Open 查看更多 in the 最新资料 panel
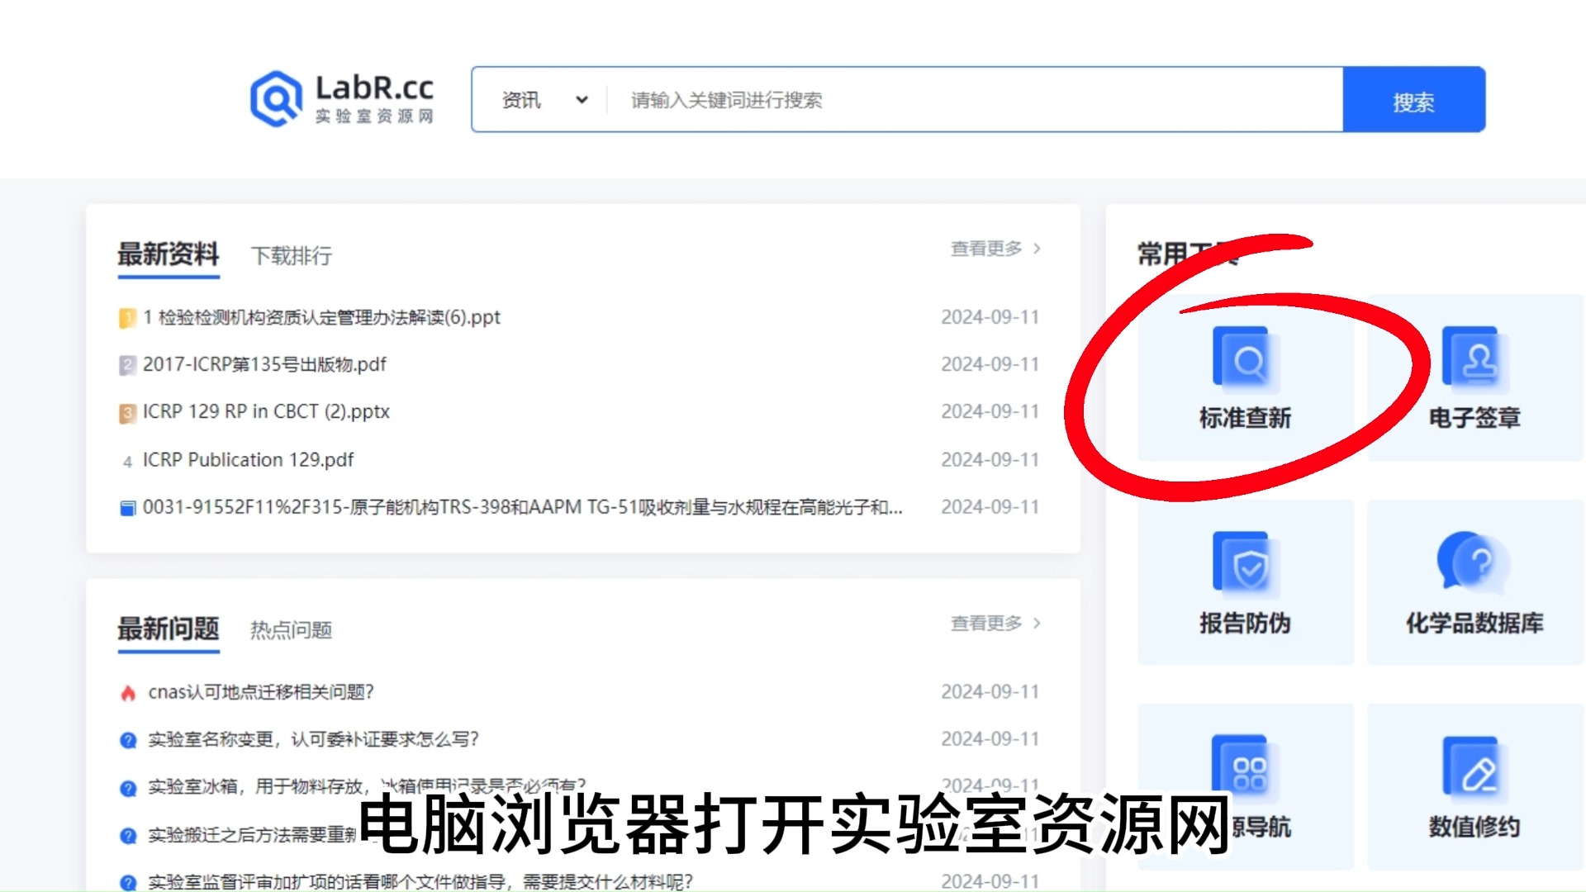This screenshot has width=1586, height=892. (x=995, y=249)
